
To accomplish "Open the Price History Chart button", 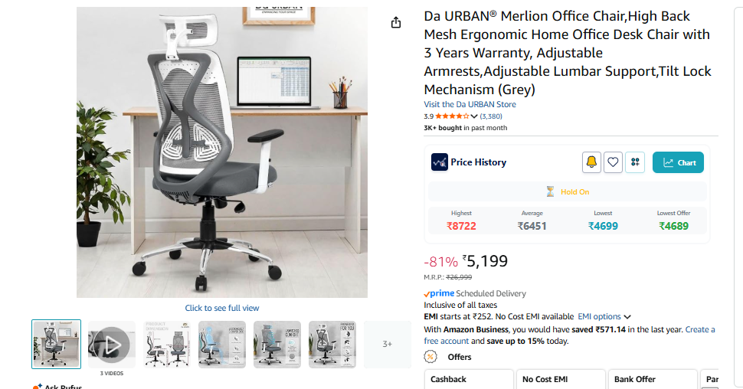I will tap(678, 162).
